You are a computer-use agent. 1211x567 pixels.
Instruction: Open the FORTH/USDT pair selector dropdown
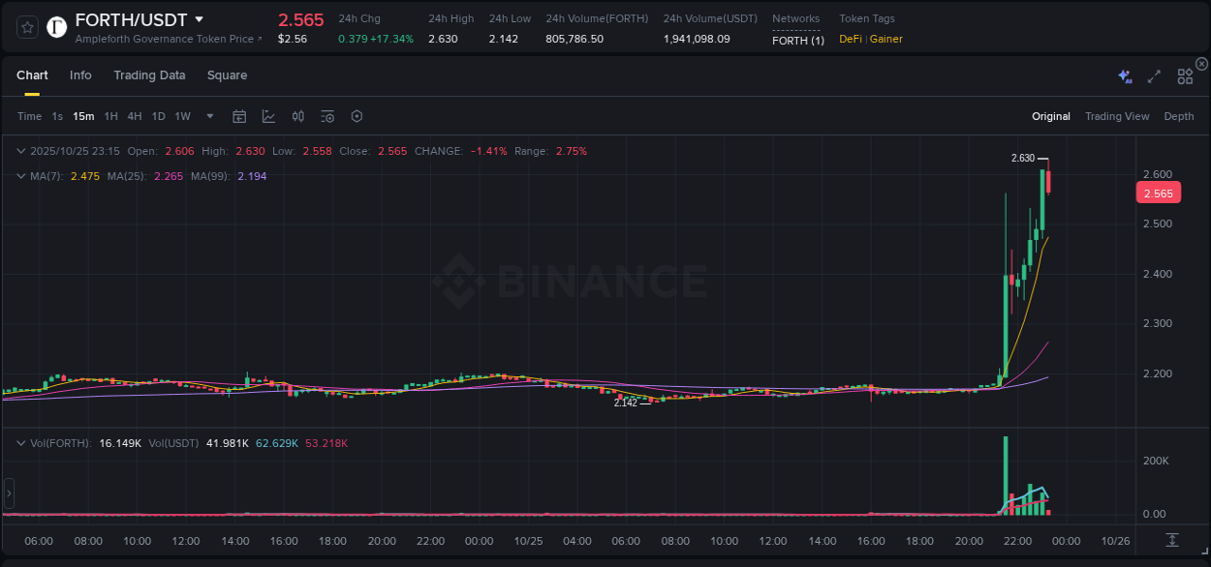199,19
